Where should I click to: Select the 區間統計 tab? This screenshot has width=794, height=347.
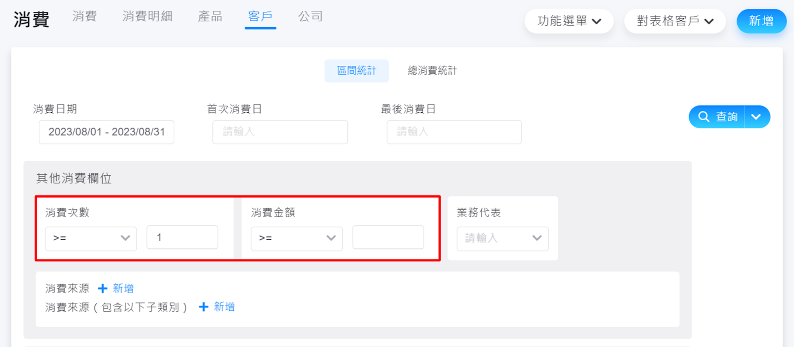point(356,71)
